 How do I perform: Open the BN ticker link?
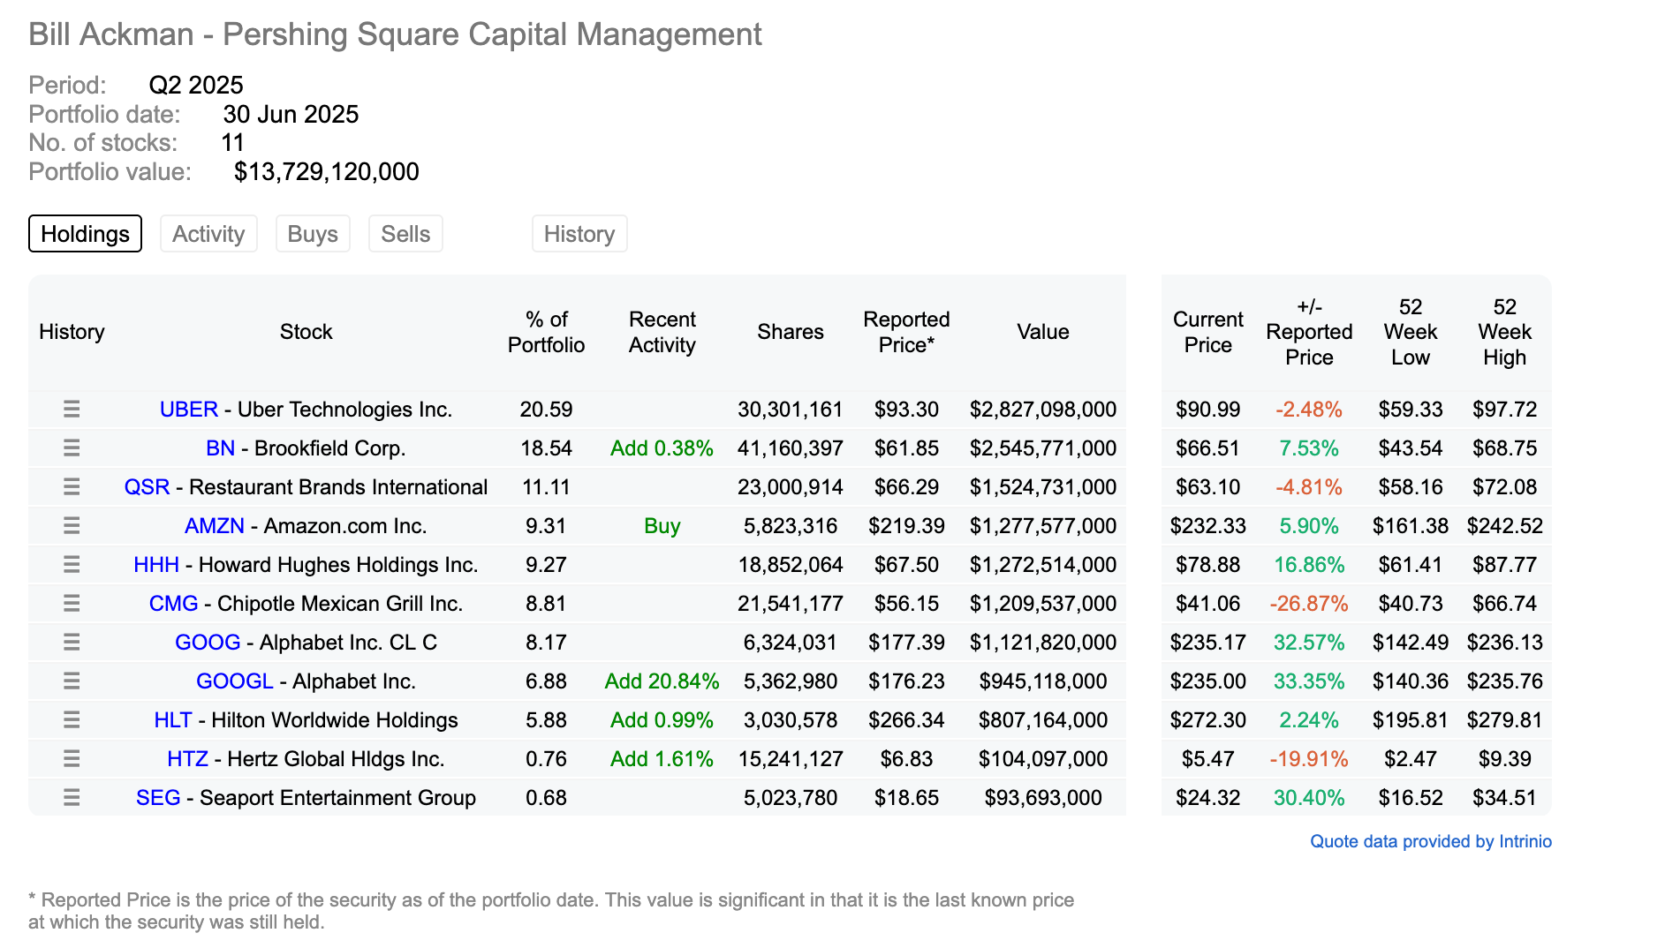pos(221,448)
